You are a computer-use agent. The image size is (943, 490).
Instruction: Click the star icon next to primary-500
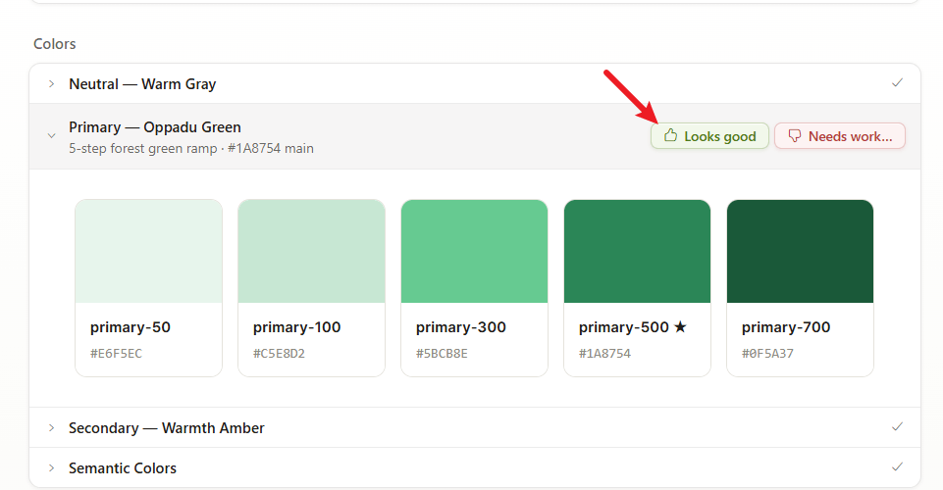680,327
